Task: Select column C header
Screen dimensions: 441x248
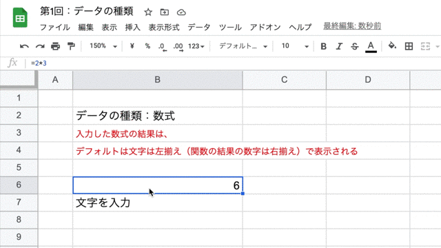Action: tap(285, 80)
